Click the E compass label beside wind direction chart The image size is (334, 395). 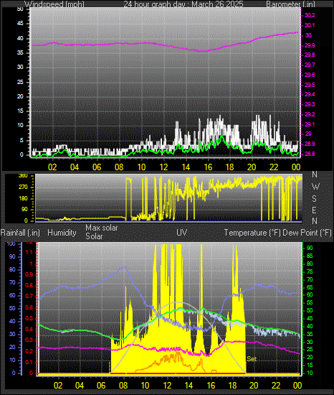[314, 210]
